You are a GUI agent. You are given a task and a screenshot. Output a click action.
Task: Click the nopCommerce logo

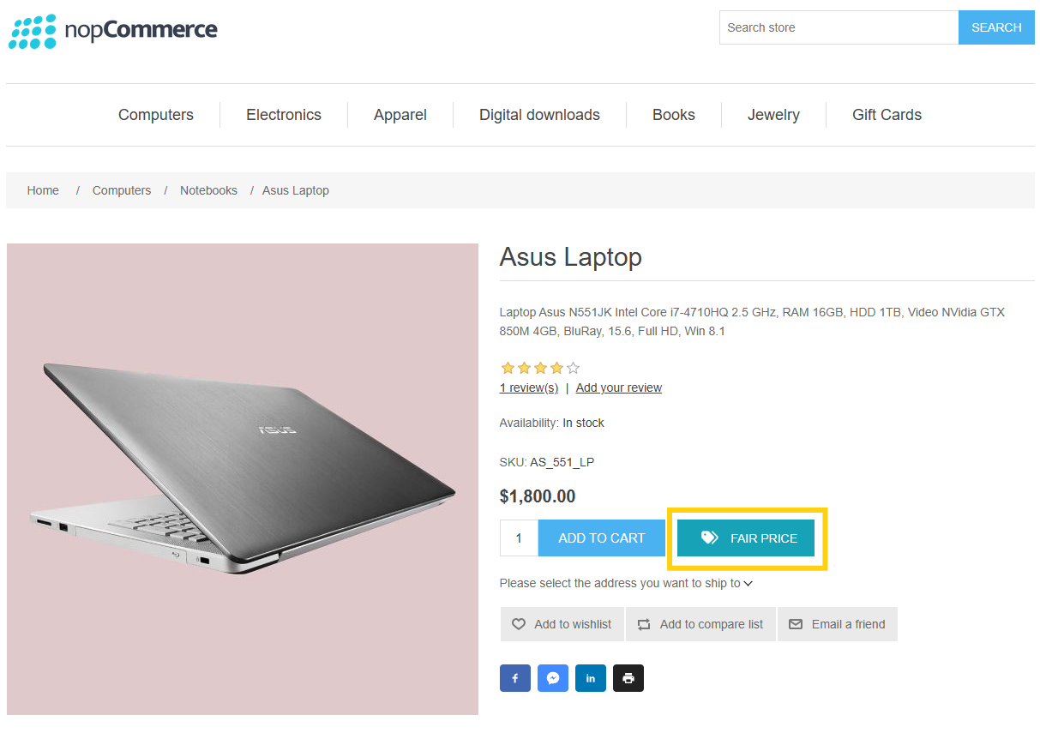113,31
